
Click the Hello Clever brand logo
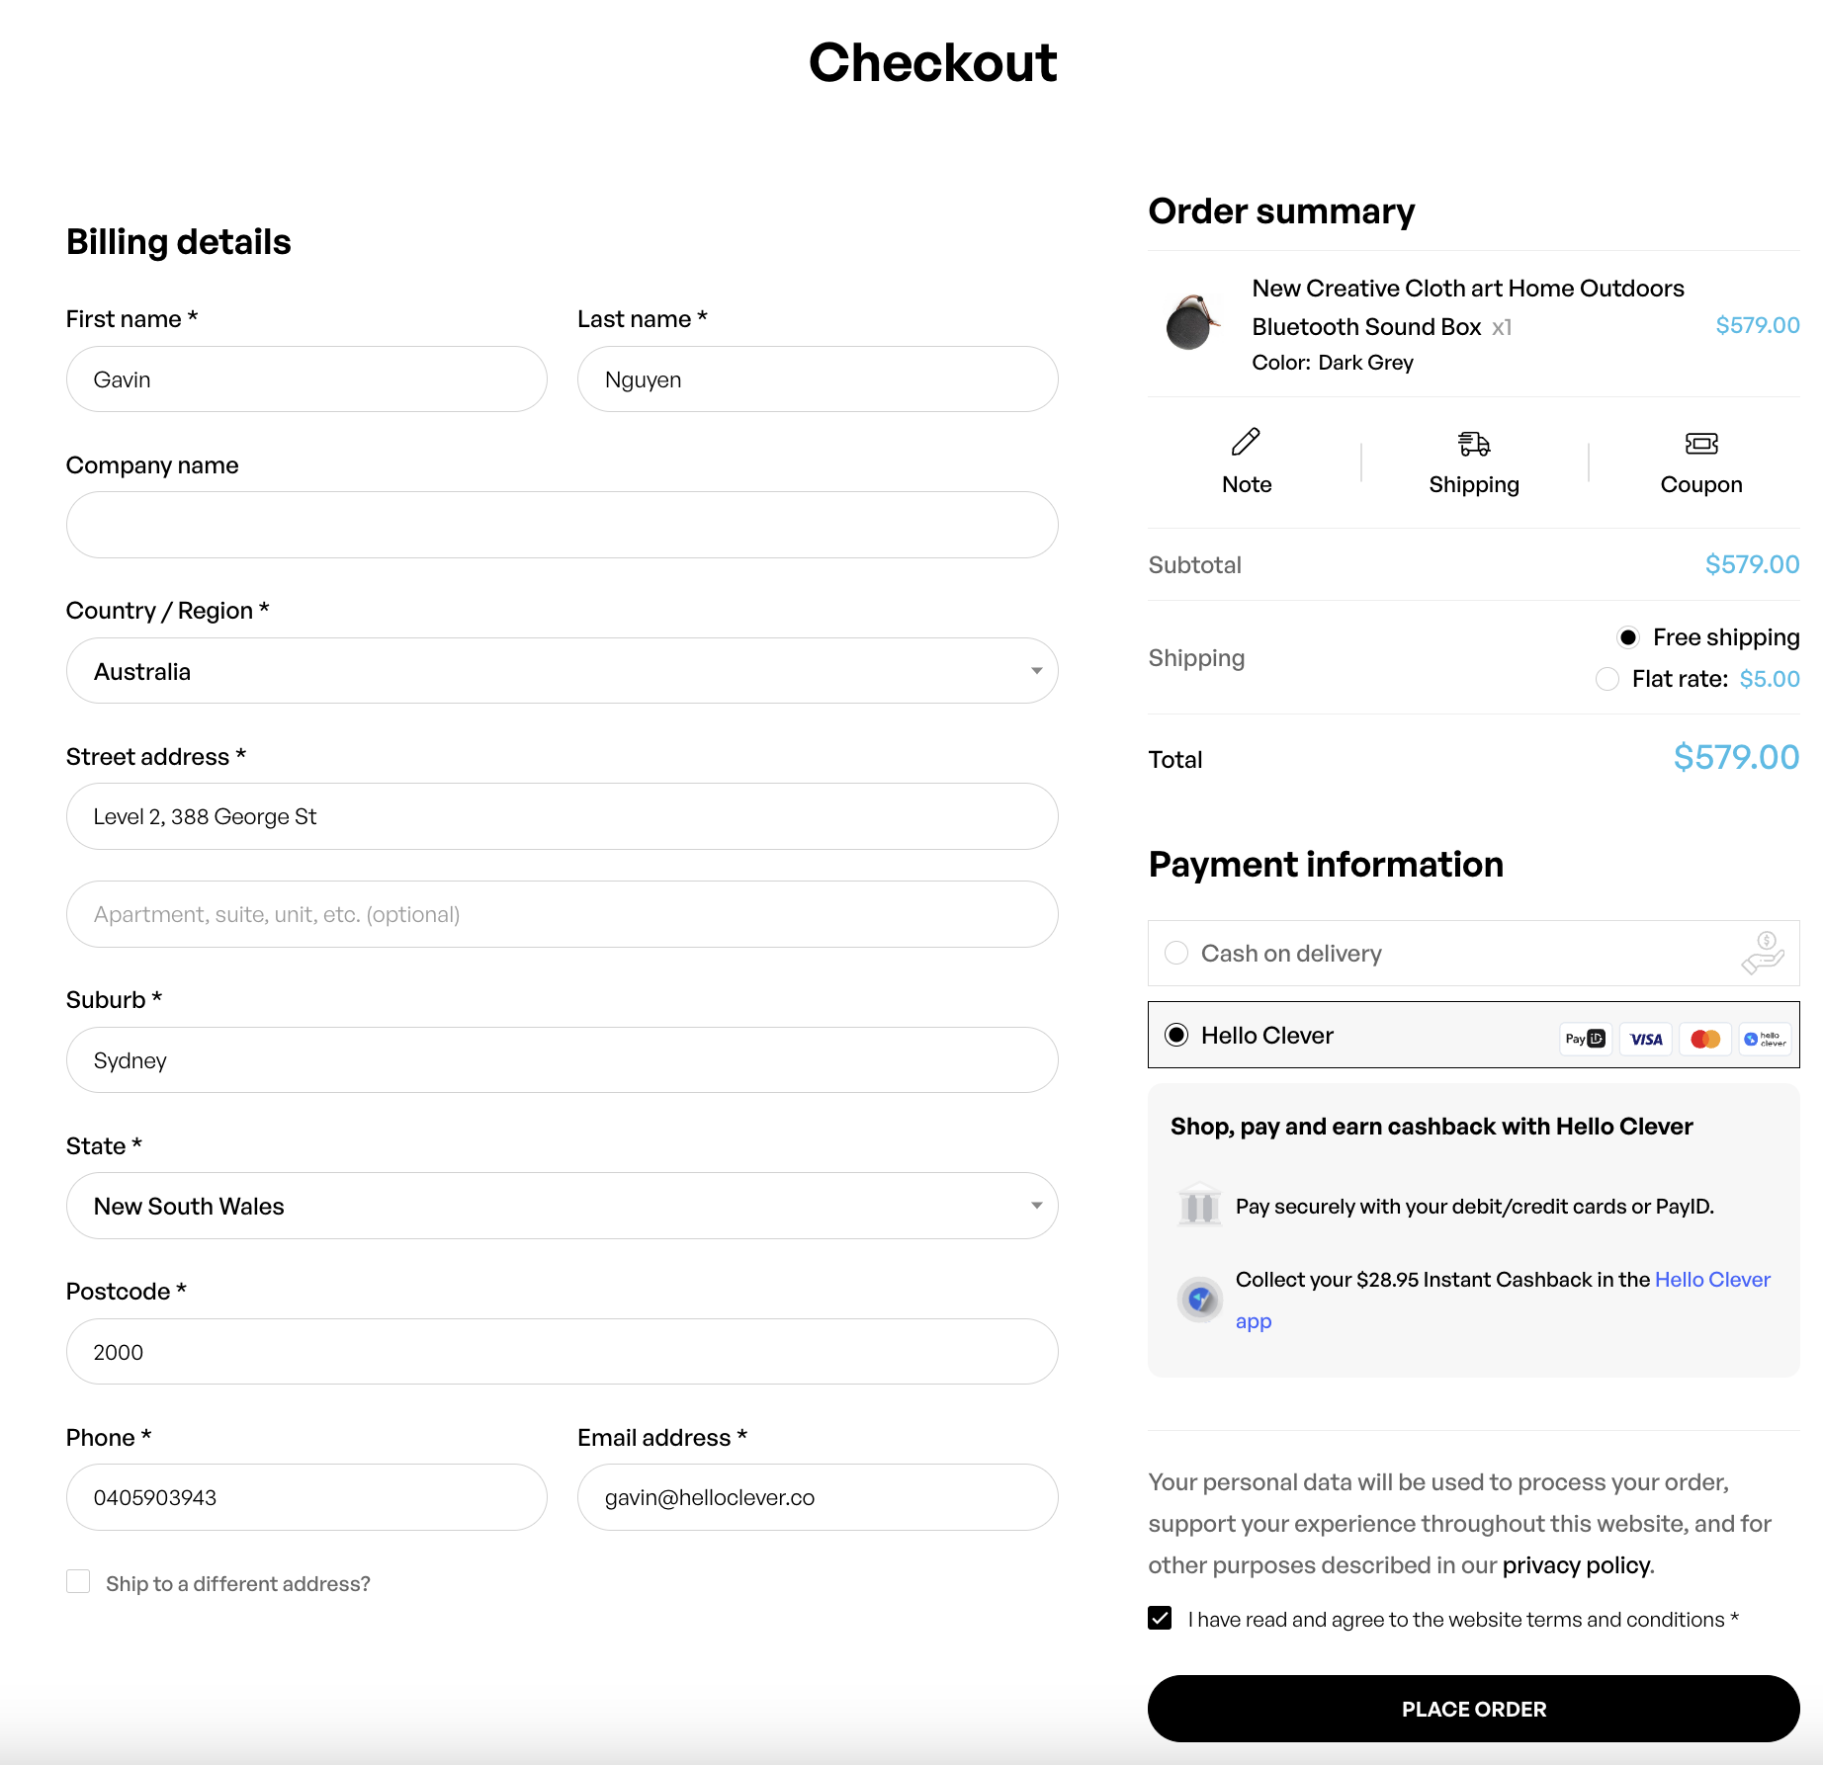click(1765, 1039)
